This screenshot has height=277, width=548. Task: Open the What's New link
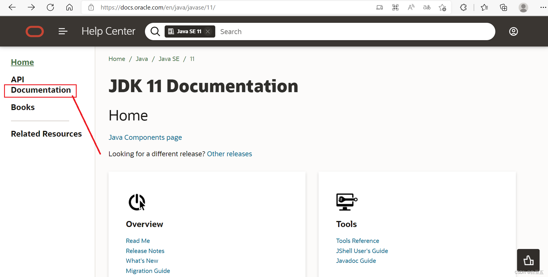point(142,261)
